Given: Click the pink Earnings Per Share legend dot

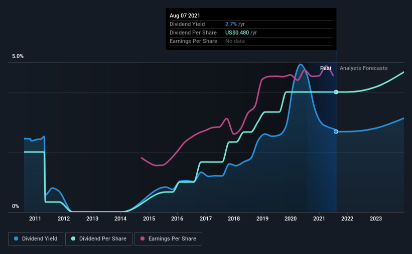Looking at the screenshot, I should point(143,238).
